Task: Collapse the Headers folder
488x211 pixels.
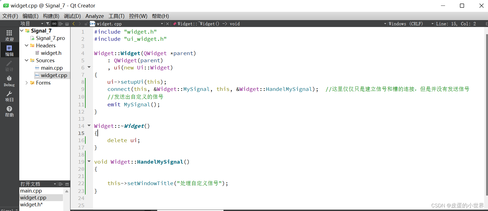Action: [x=26, y=45]
